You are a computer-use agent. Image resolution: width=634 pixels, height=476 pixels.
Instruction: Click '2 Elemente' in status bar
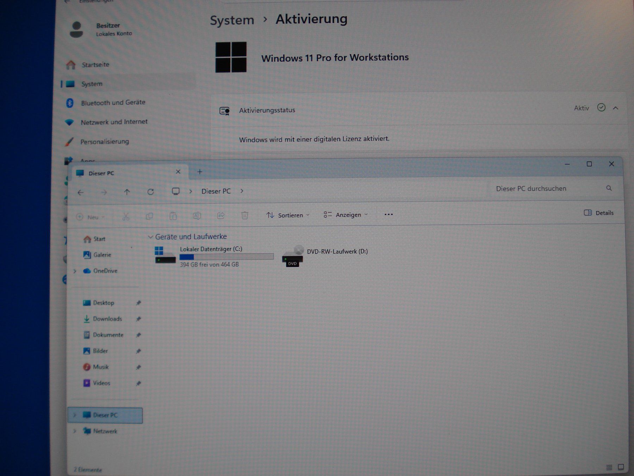click(88, 470)
